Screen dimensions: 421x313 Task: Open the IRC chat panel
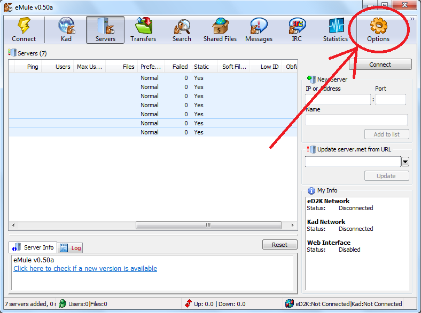point(297,29)
